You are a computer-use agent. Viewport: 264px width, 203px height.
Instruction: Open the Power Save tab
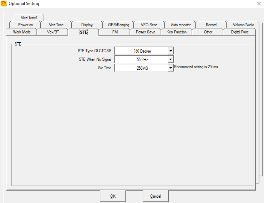click(x=146, y=32)
